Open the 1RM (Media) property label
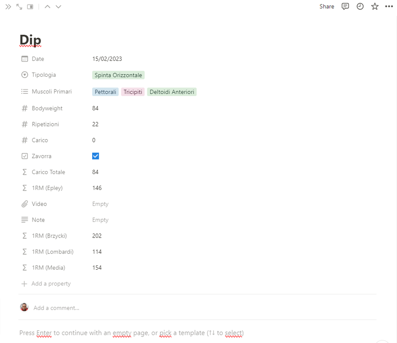This screenshot has height=343, width=397. point(48,268)
